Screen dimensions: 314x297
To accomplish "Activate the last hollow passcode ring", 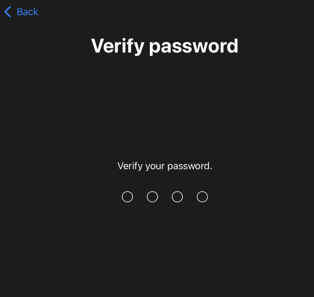I will tap(202, 197).
